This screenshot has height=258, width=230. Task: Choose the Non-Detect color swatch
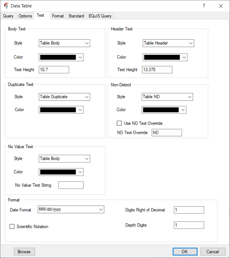click(164, 110)
